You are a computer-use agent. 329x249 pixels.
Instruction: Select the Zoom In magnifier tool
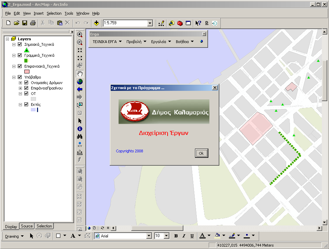(80, 34)
